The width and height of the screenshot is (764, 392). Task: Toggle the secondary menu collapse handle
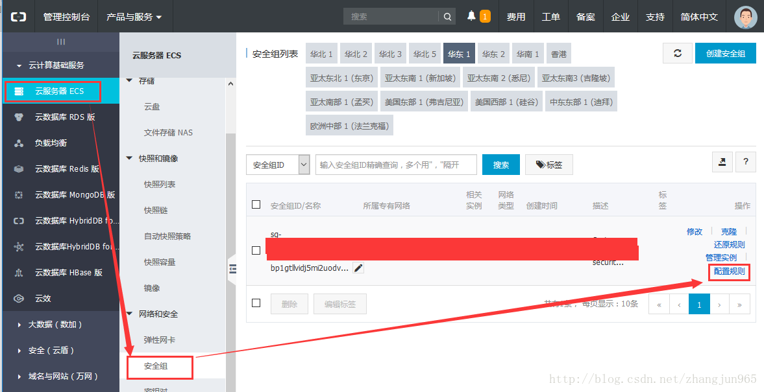click(232, 268)
